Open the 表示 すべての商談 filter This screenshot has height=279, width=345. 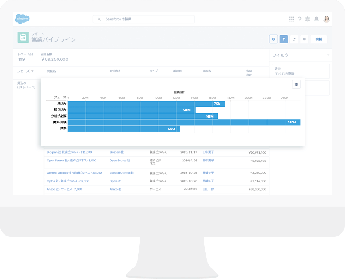300,71
